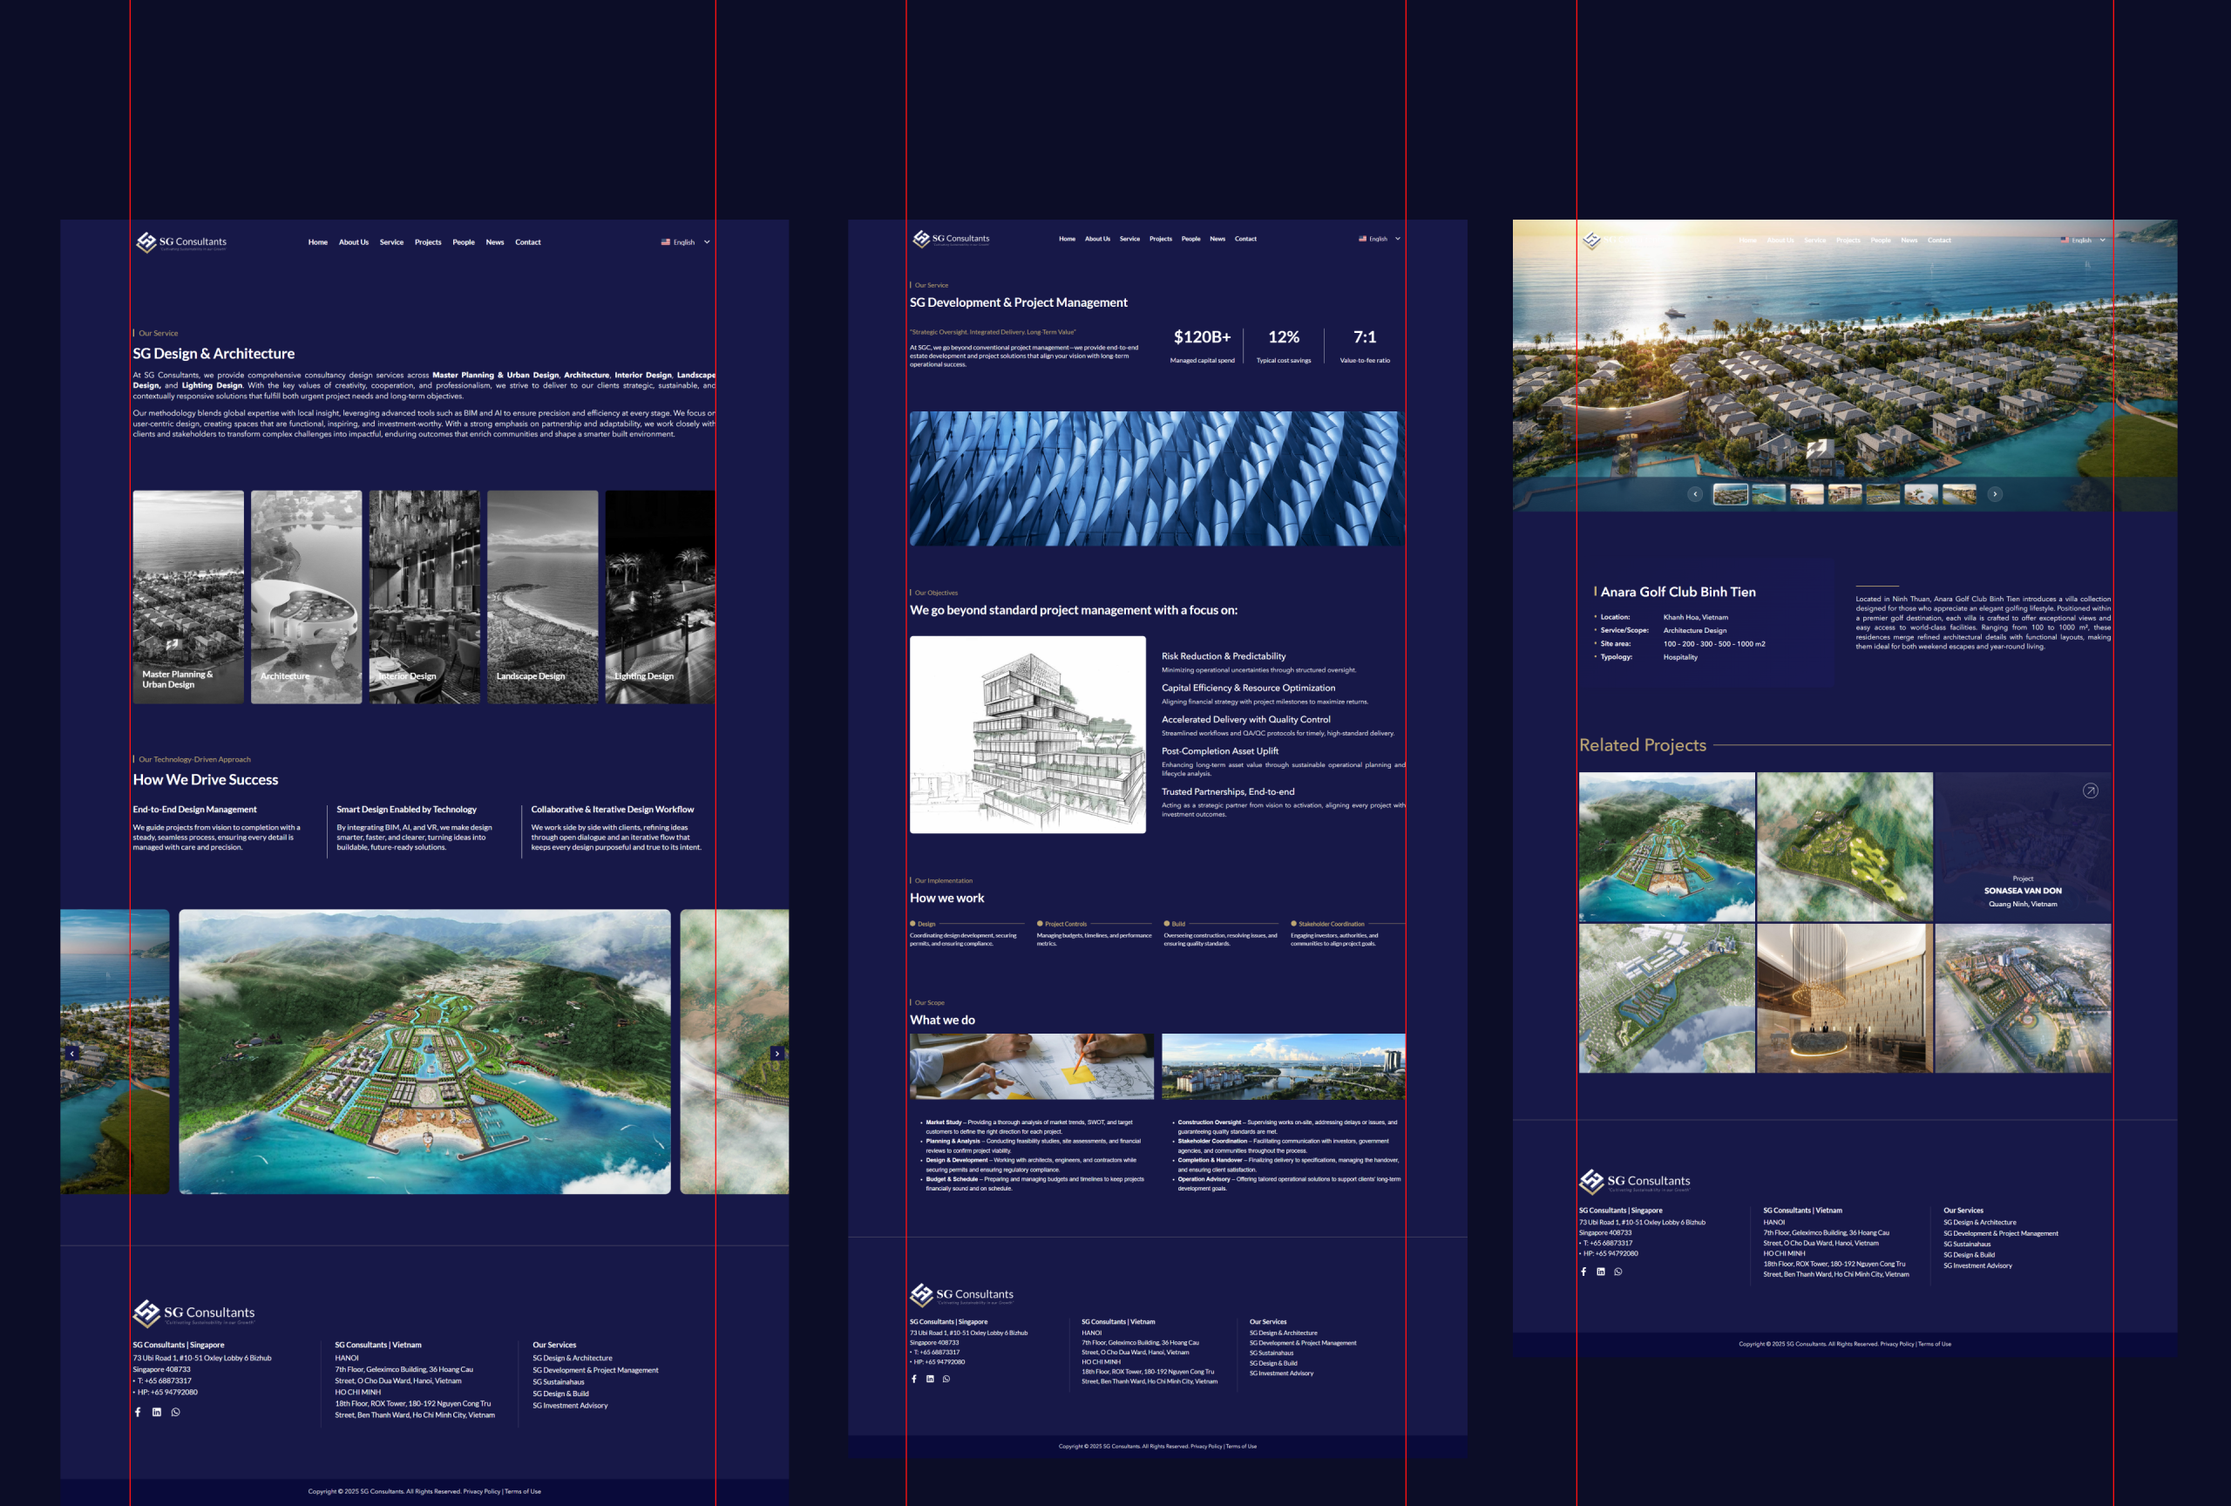Click LinkedIn icon in left mockup footer
This screenshot has width=2231, height=1506.
click(x=157, y=1412)
